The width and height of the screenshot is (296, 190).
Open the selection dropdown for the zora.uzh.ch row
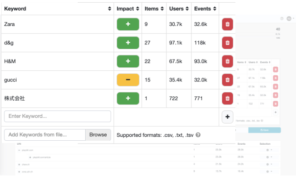click(269, 172)
